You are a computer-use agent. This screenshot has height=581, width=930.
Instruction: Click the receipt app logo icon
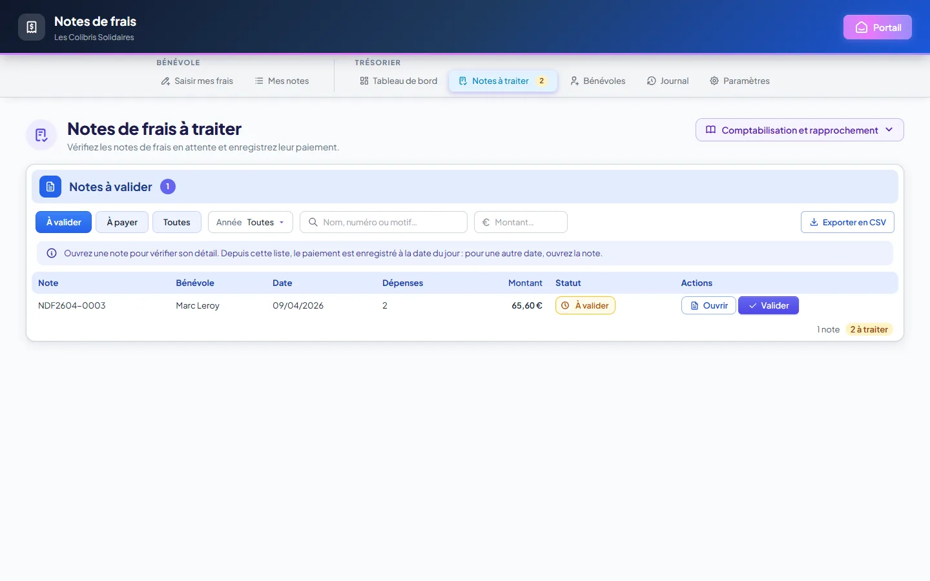tap(32, 27)
